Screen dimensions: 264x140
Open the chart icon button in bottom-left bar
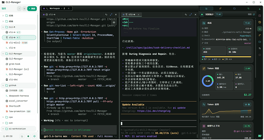(22, 136)
